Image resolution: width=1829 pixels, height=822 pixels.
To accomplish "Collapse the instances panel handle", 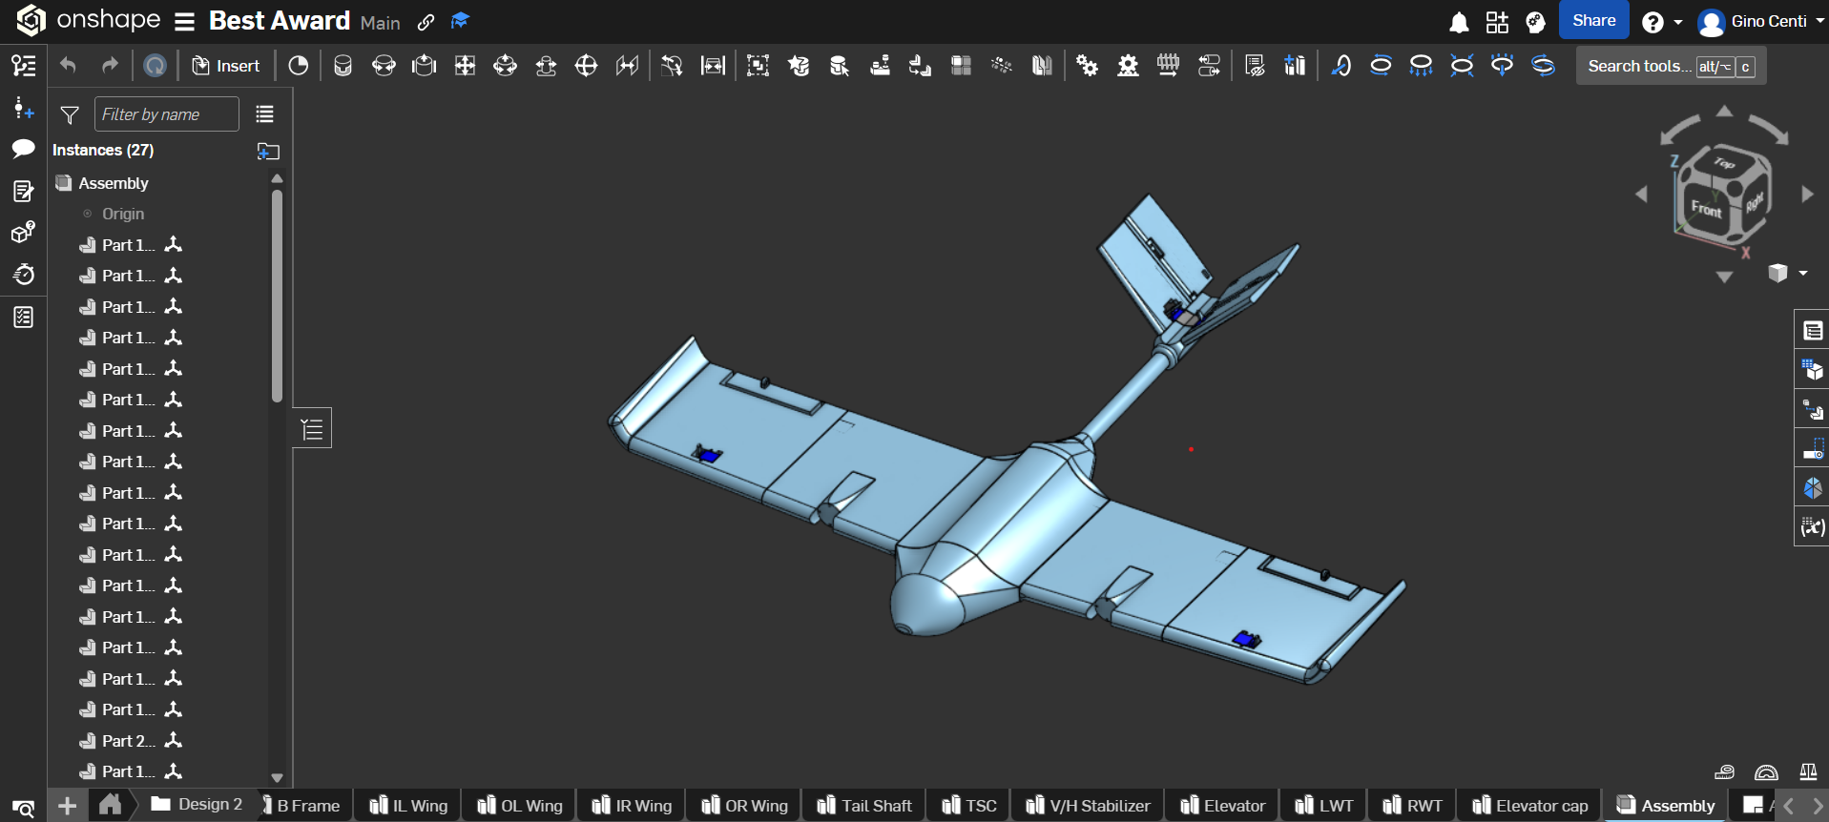I will point(312,429).
